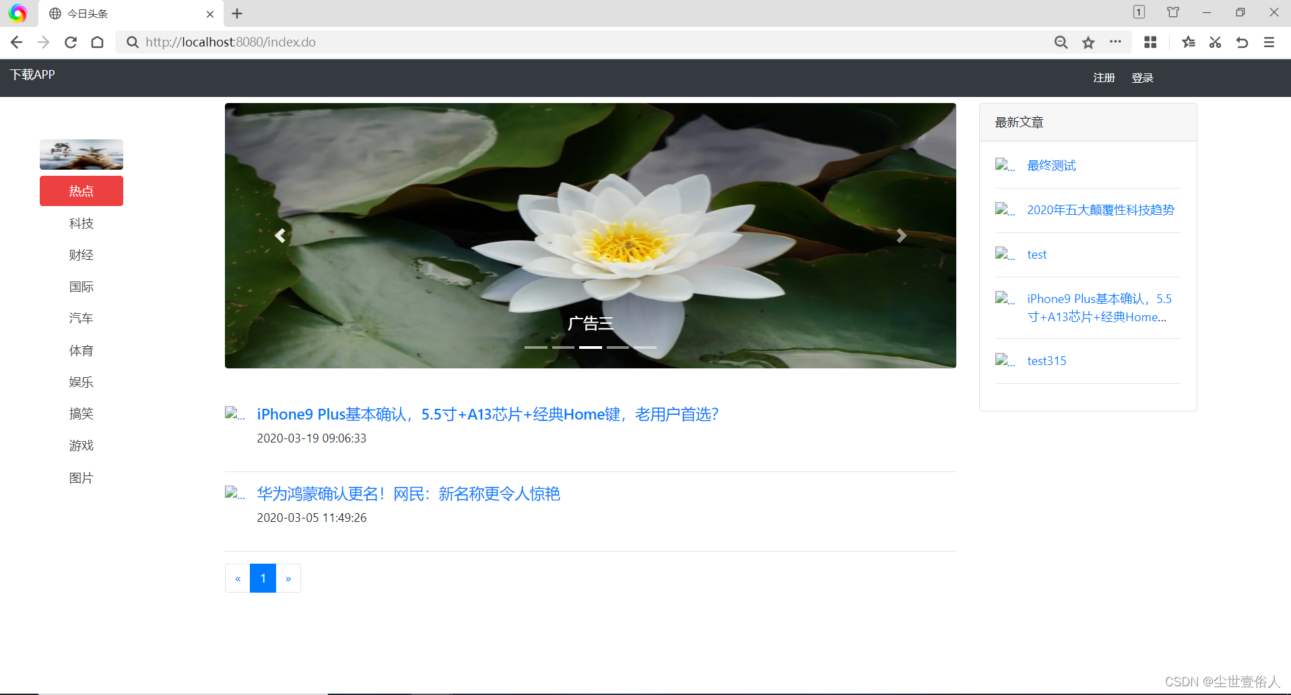Viewport: 1291px width, 695px height.
Task: Click the third carousel progress bar segment
Action: [591, 347]
